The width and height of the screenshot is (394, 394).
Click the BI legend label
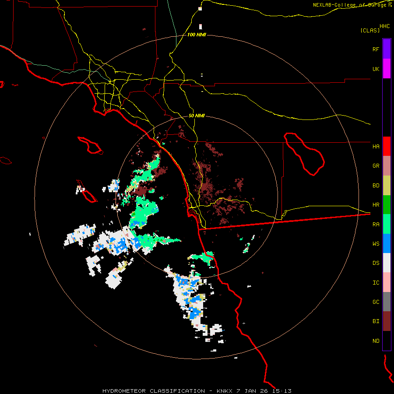376,321
